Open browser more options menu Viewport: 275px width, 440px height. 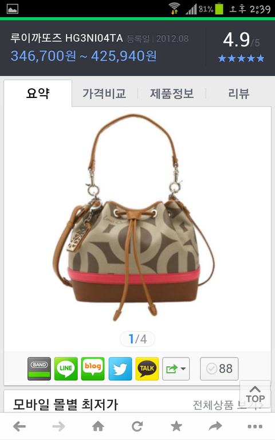tap(255, 426)
